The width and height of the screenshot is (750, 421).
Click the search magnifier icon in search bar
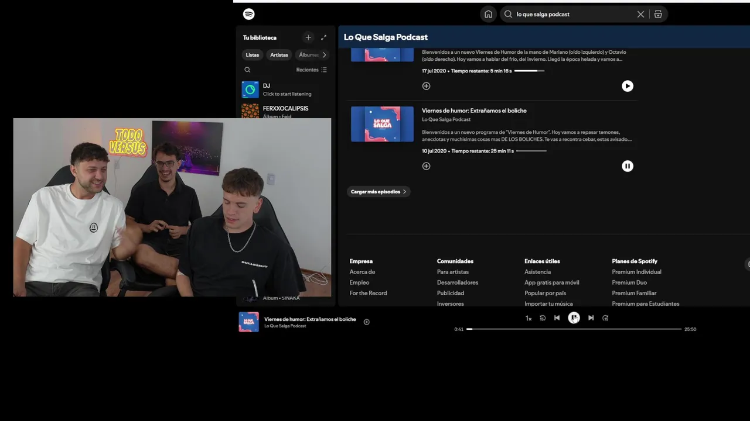pos(508,14)
